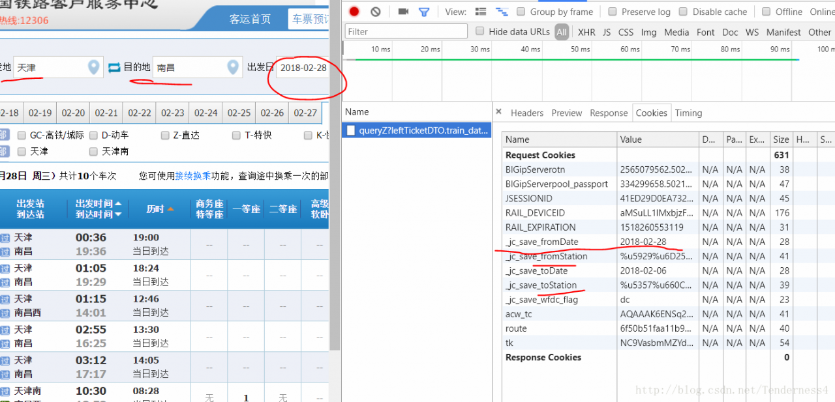This screenshot has width=835, height=402.
Task: Sort by 历时 duration column arrow
Action: click(170, 209)
